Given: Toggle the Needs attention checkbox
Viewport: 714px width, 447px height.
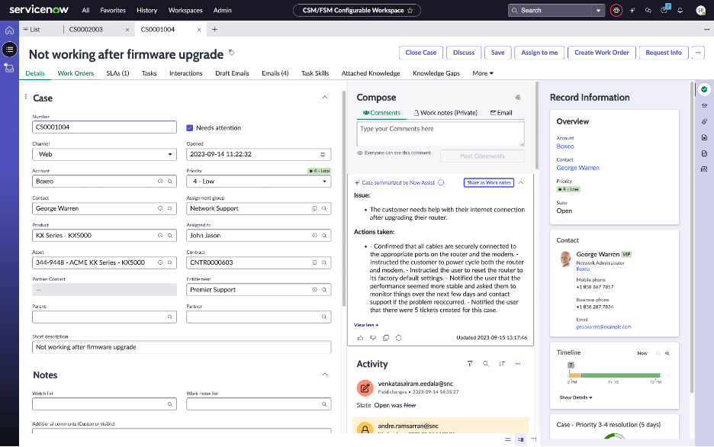Looking at the screenshot, I should pos(191,127).
